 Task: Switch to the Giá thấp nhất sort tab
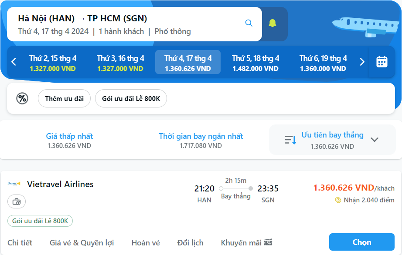point(69,140)
